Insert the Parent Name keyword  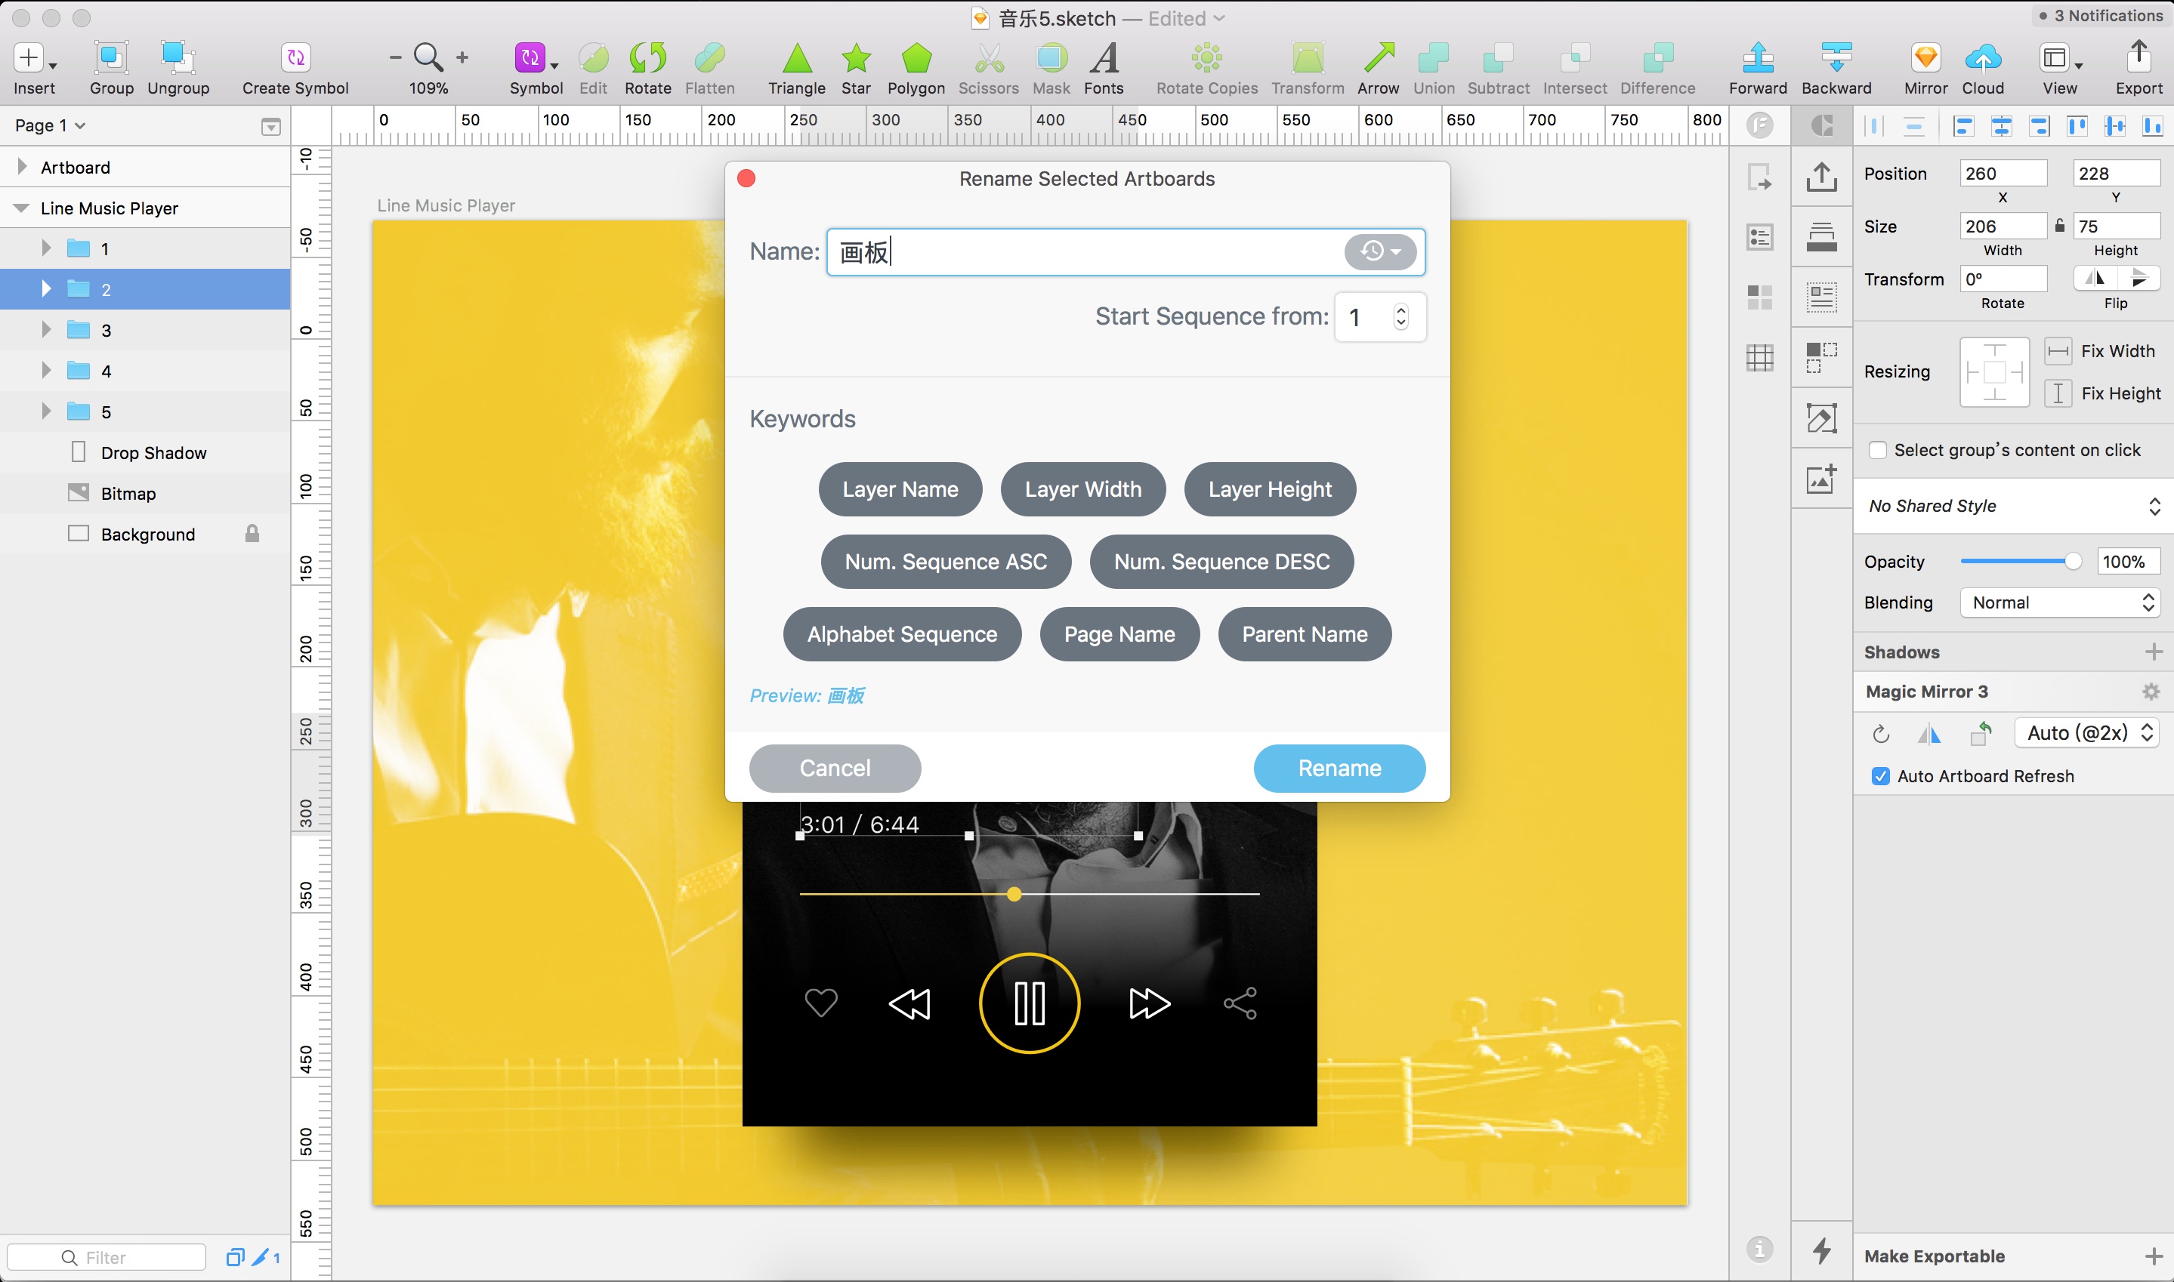[x=1305, y=634]
